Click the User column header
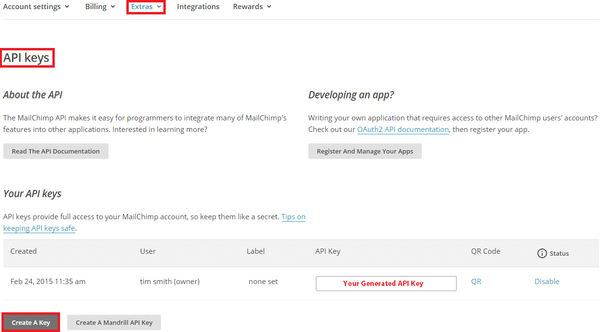This screenshot has height=332, width=602. pos(148,251)
